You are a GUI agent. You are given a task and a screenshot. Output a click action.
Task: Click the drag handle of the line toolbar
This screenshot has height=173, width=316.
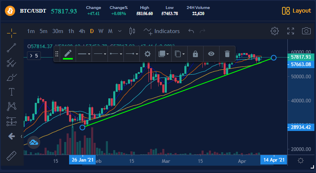tap(57, 54)
